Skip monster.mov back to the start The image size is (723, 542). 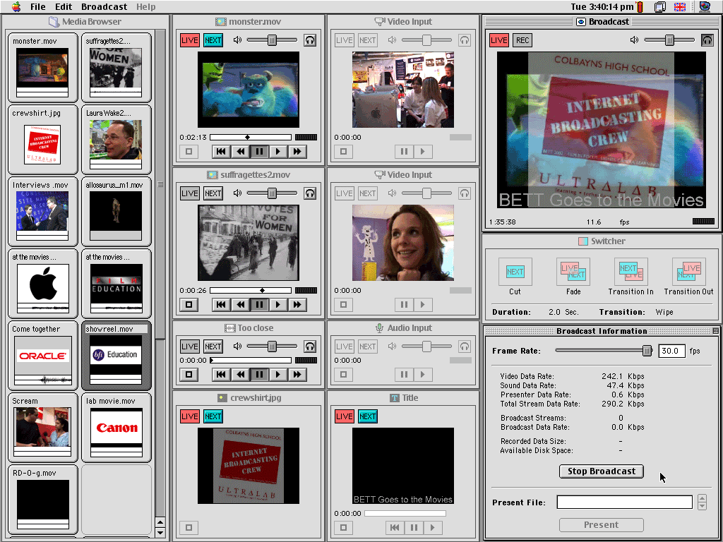coord(221,151)
